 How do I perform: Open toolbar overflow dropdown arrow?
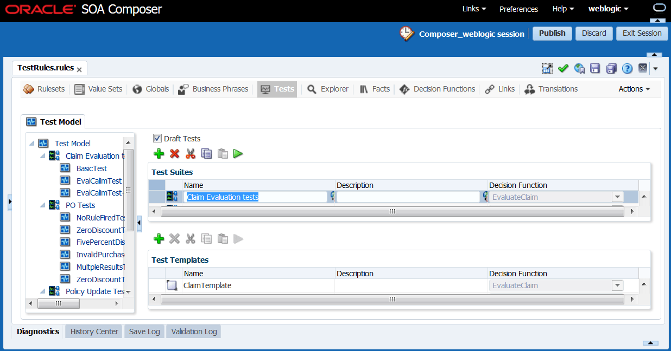(655, 69)
